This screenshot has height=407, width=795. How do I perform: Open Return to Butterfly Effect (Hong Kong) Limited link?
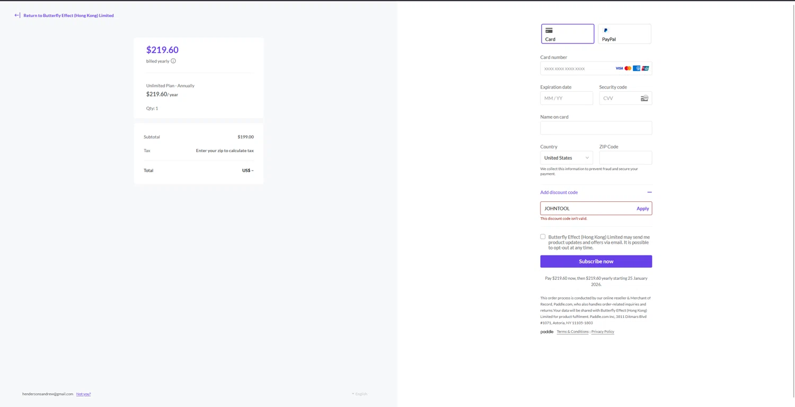[68, 15]
